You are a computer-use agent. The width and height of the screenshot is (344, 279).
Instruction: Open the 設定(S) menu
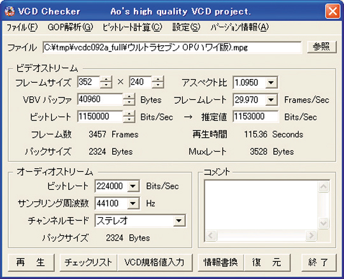[186, 27]
